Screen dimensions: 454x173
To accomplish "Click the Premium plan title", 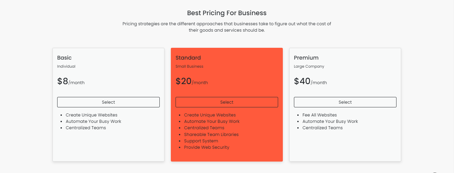I will tap(306, 58).
